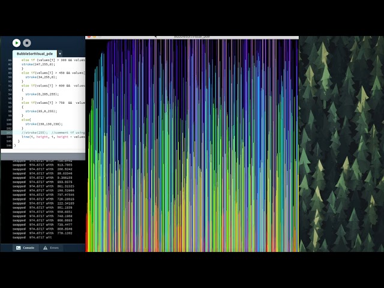The height and width of the screenshot is (288, 384).
Task: Open the tab menu arrow beside BubbleSortVisual_pde
Action: 60,53
